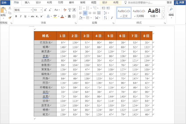Switch to 视图 tab
Screen dimensions: 186x124
94,3
